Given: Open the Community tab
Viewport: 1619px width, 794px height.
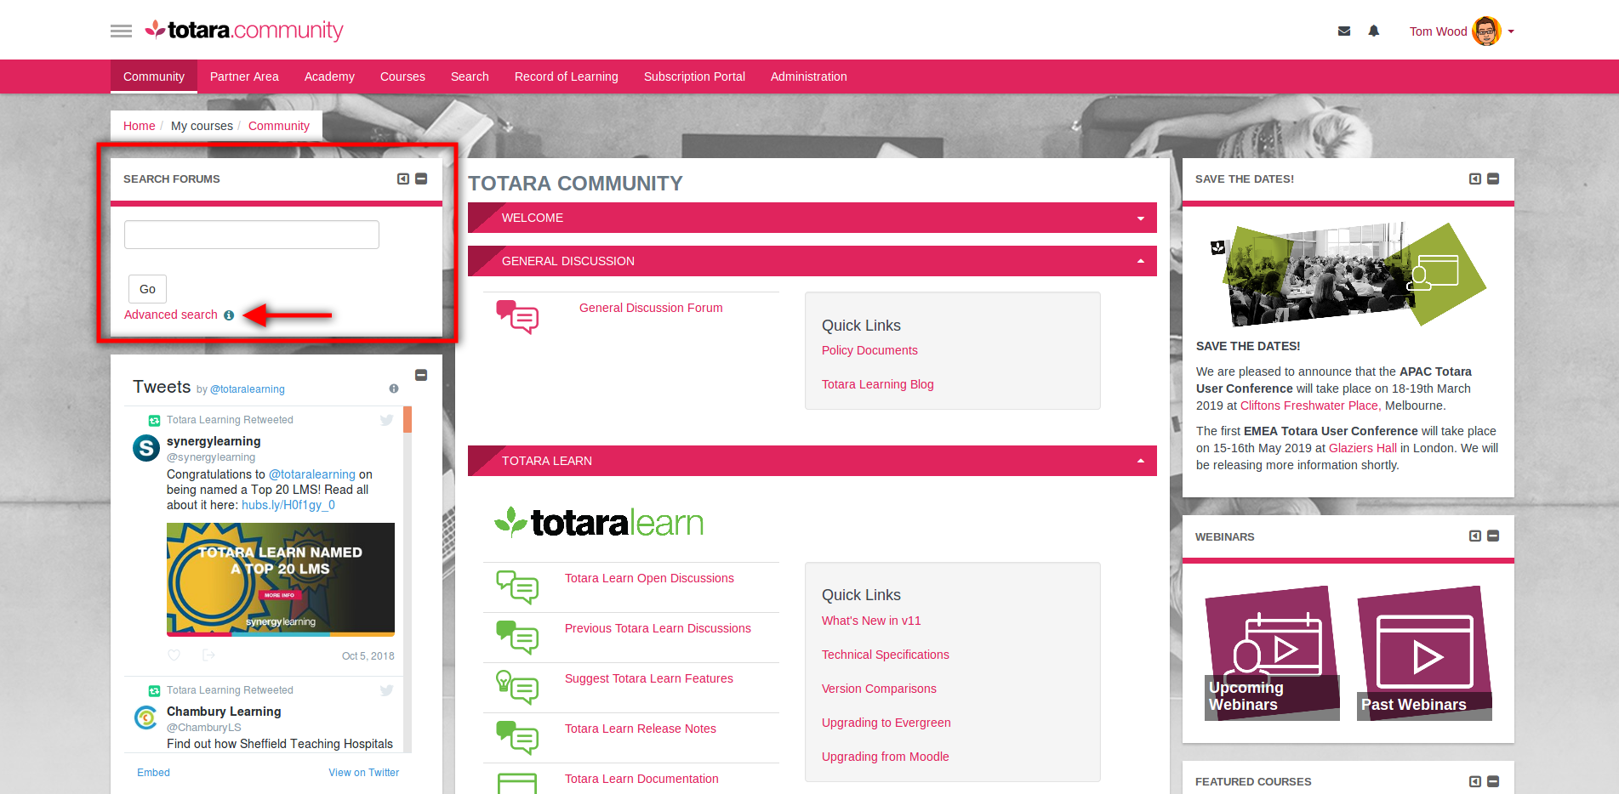Looking at the screenshot, I should point(154,77).
